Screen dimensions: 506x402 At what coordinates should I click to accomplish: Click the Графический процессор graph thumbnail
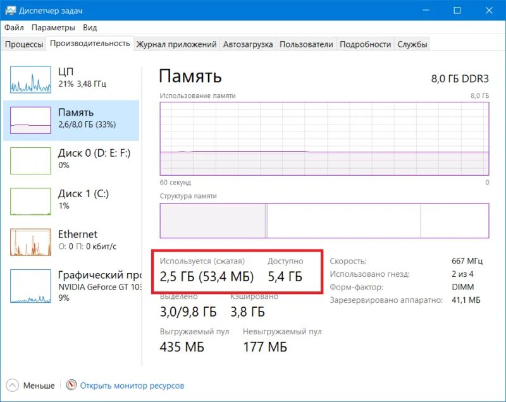click(30, 286)
